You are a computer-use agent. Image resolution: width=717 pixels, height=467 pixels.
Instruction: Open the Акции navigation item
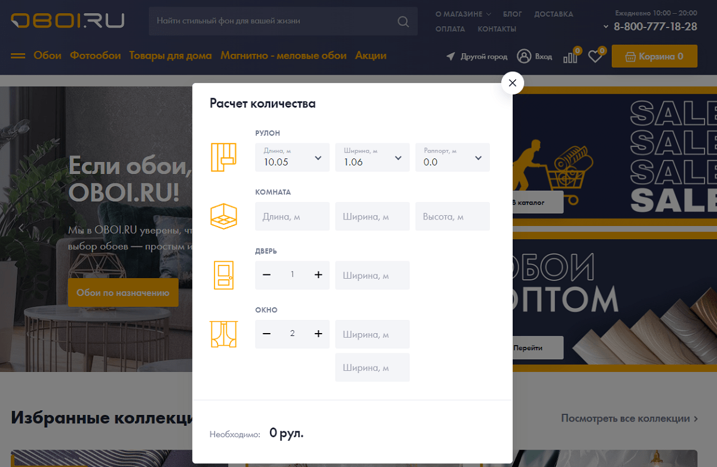click(x=370, y=55)
